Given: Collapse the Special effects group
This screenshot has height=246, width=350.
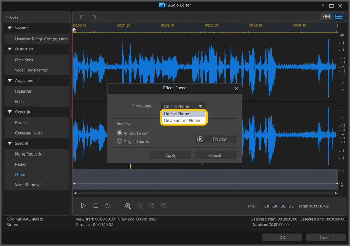Looking at the screenshot, I should pos(10,143).
